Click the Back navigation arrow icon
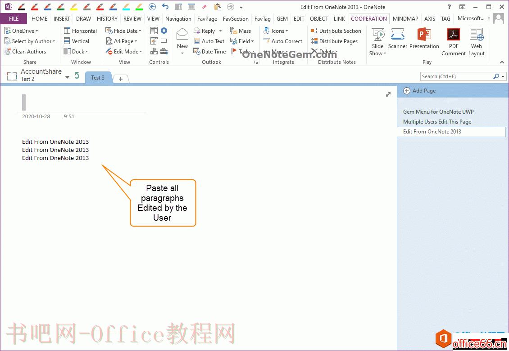The width and height of the screenshot is (509, 351). click(x=152, y=6)
